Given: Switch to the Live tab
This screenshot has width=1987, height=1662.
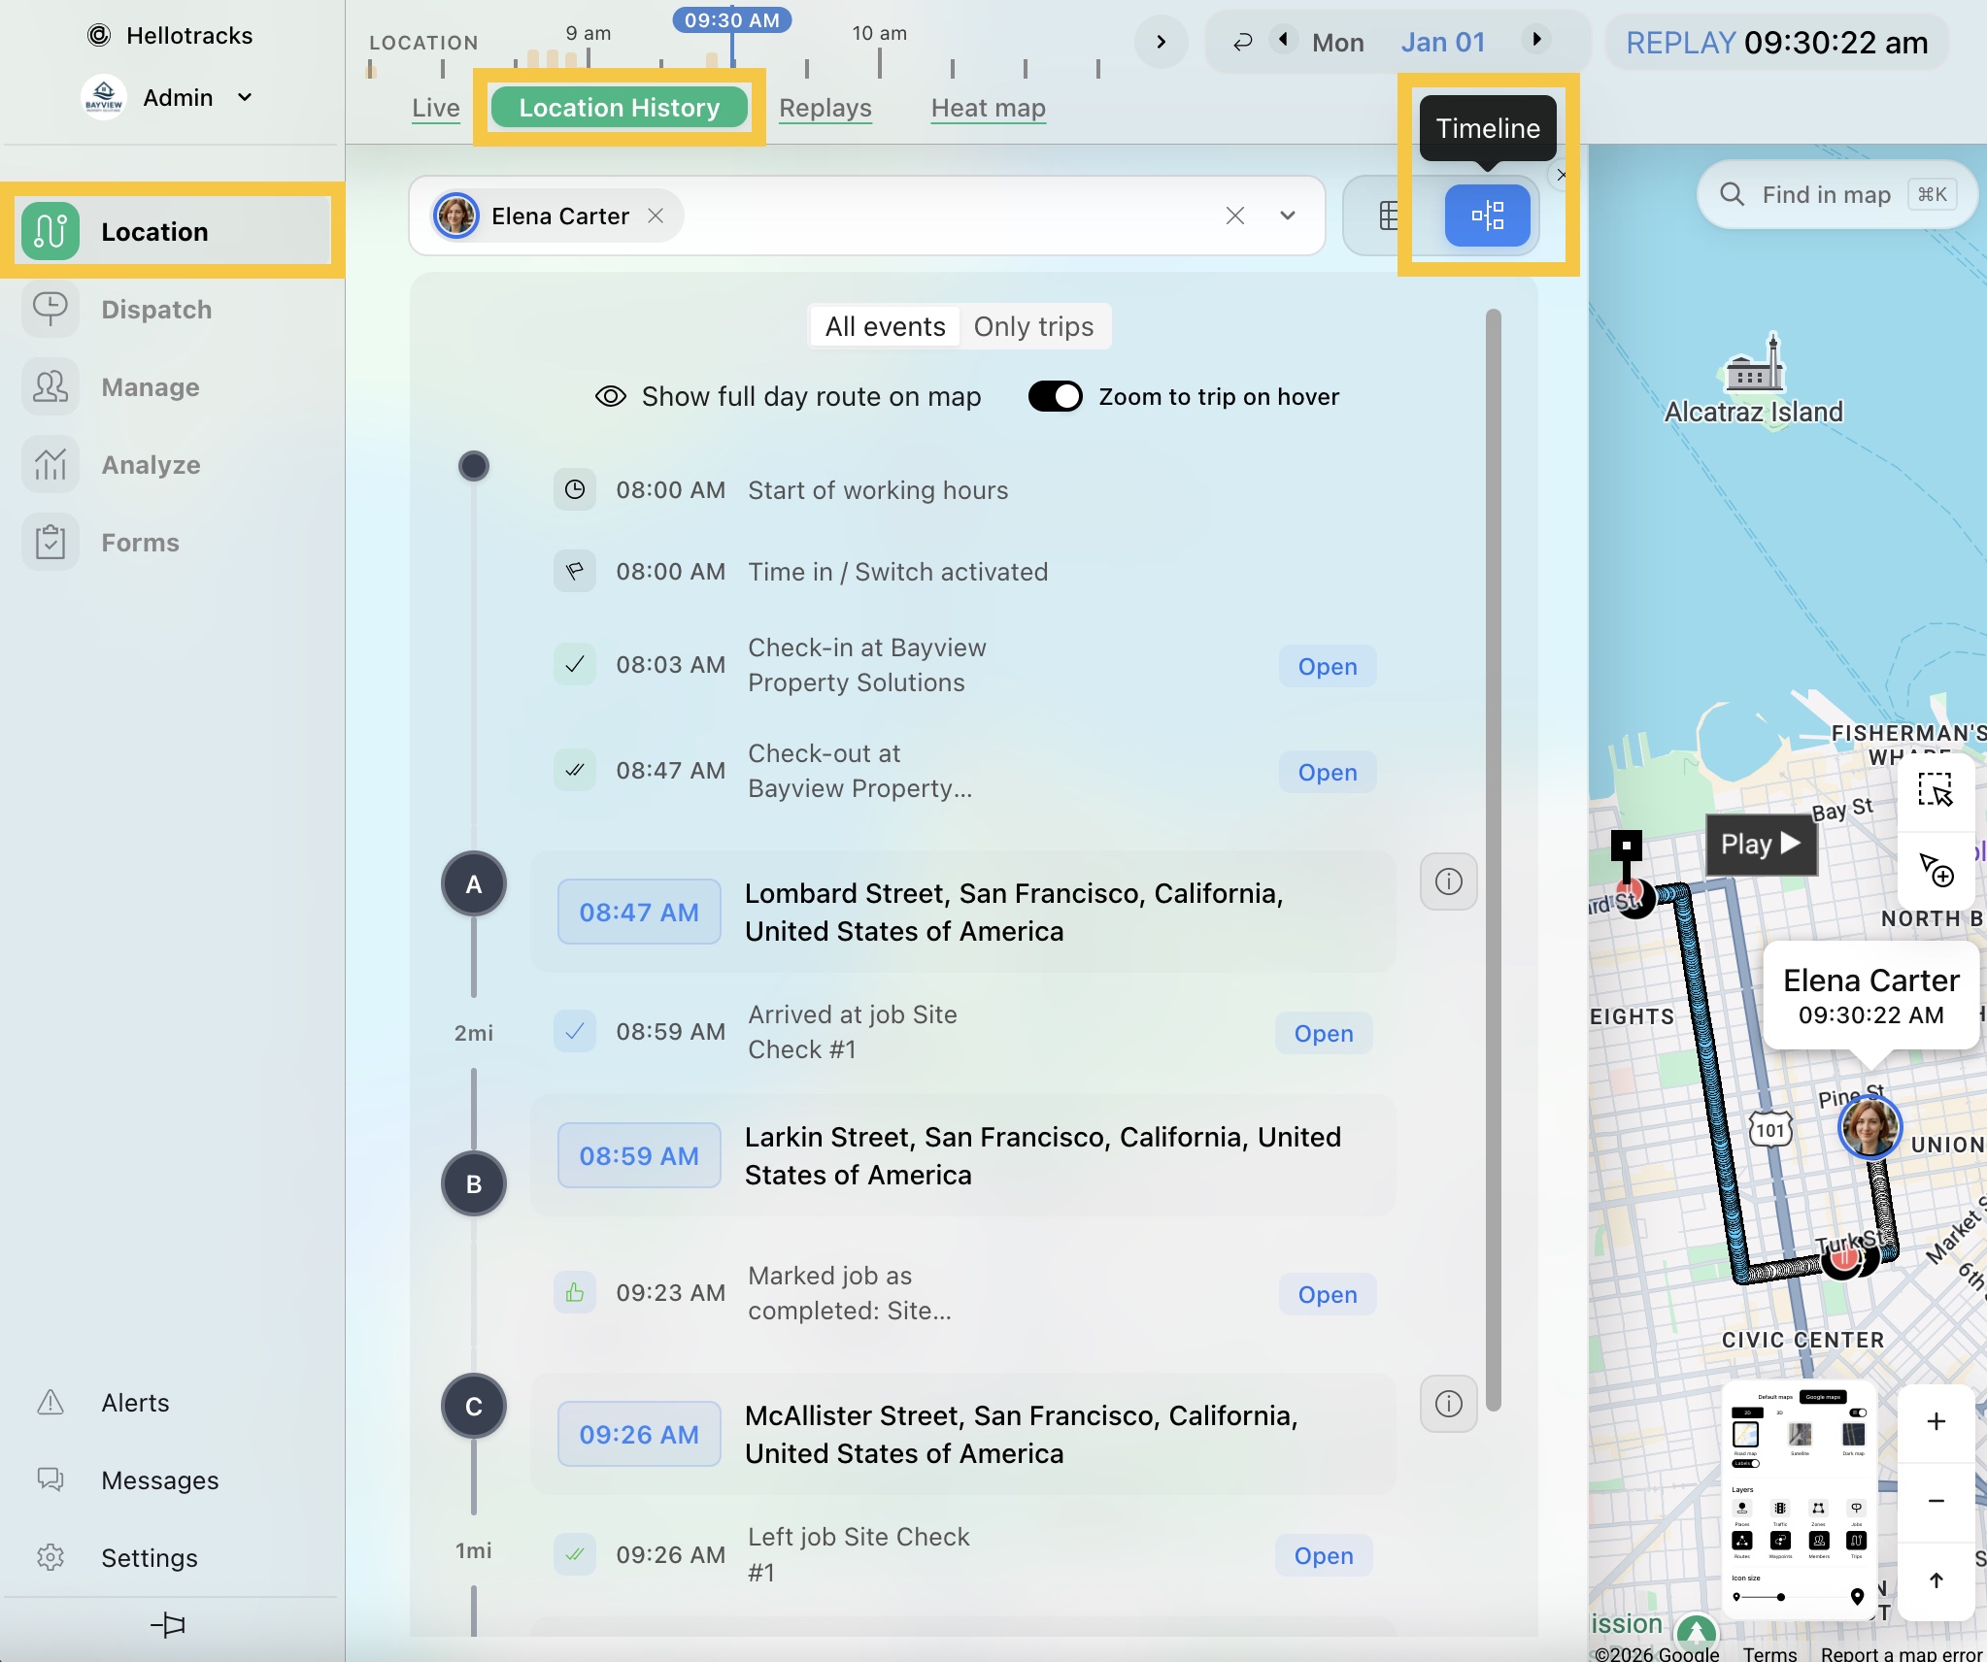Looking at the screenshot, I should tap(435, 108).
